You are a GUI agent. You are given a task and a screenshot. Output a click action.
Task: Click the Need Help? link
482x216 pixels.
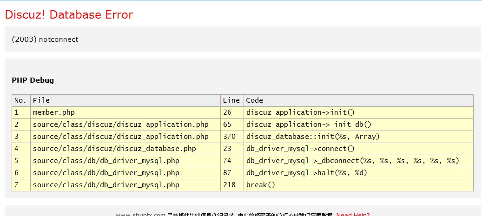[x=353, y=214]
